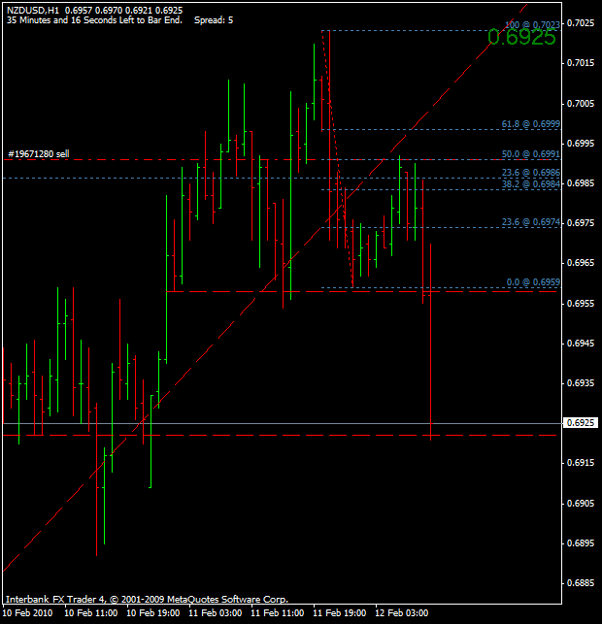Select the 38.2 @ 0.6984 Fibonacci label
The image size is (602, 624).
click(531, 183)
